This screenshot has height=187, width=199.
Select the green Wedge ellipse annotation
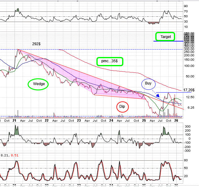38,84
